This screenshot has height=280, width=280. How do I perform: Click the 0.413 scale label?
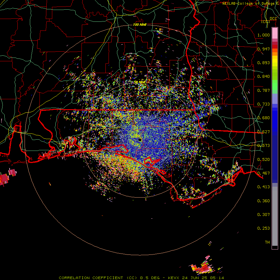(x=264, y=187)
